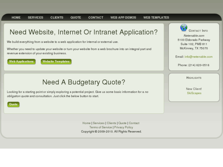The width and height of the screenshot is (223, 167).
Task: Click the italic 'no obligation quote' phrase
Action: coord(78,94)
